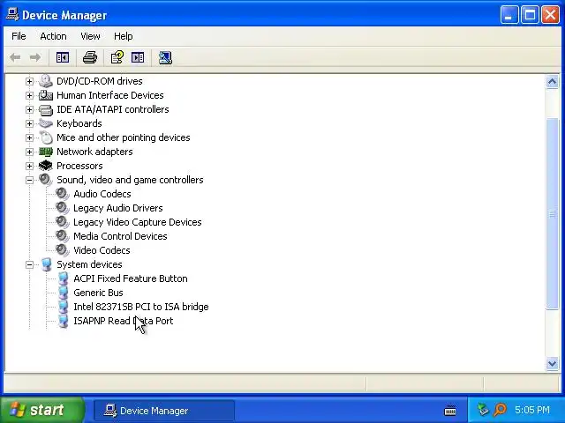The image size is (565, 423).
Task: Select ACPI Fixed Feature Button
Action: 131,278
